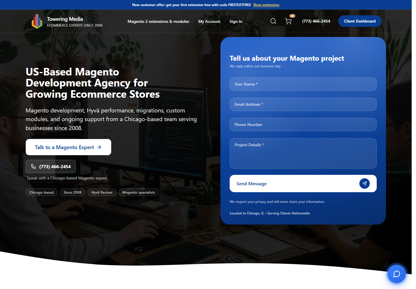Click the arrow in Talk to Expert button
This screenshot has height=289, width=416.
click(99, 147)
